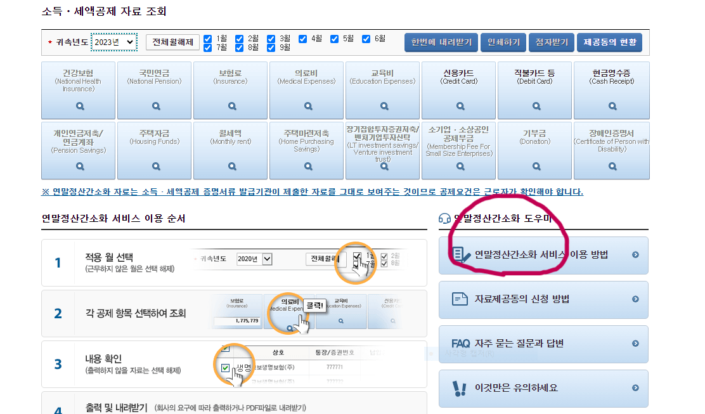The width and height of the screenshot is (705, 414).
Task: Click magnifier icon on 교육비 tile
Action: 384,106
